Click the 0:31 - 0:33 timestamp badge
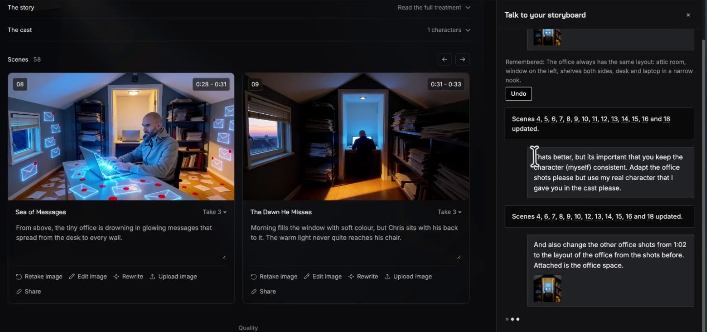The width and height of the screenshot is (707, 332). 446,84
